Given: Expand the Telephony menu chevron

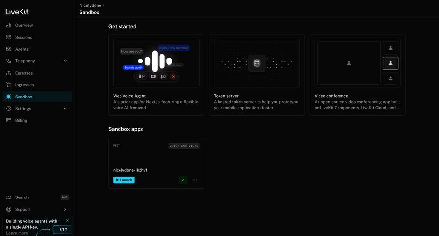Looking at the screenshot, I should 65,61.
